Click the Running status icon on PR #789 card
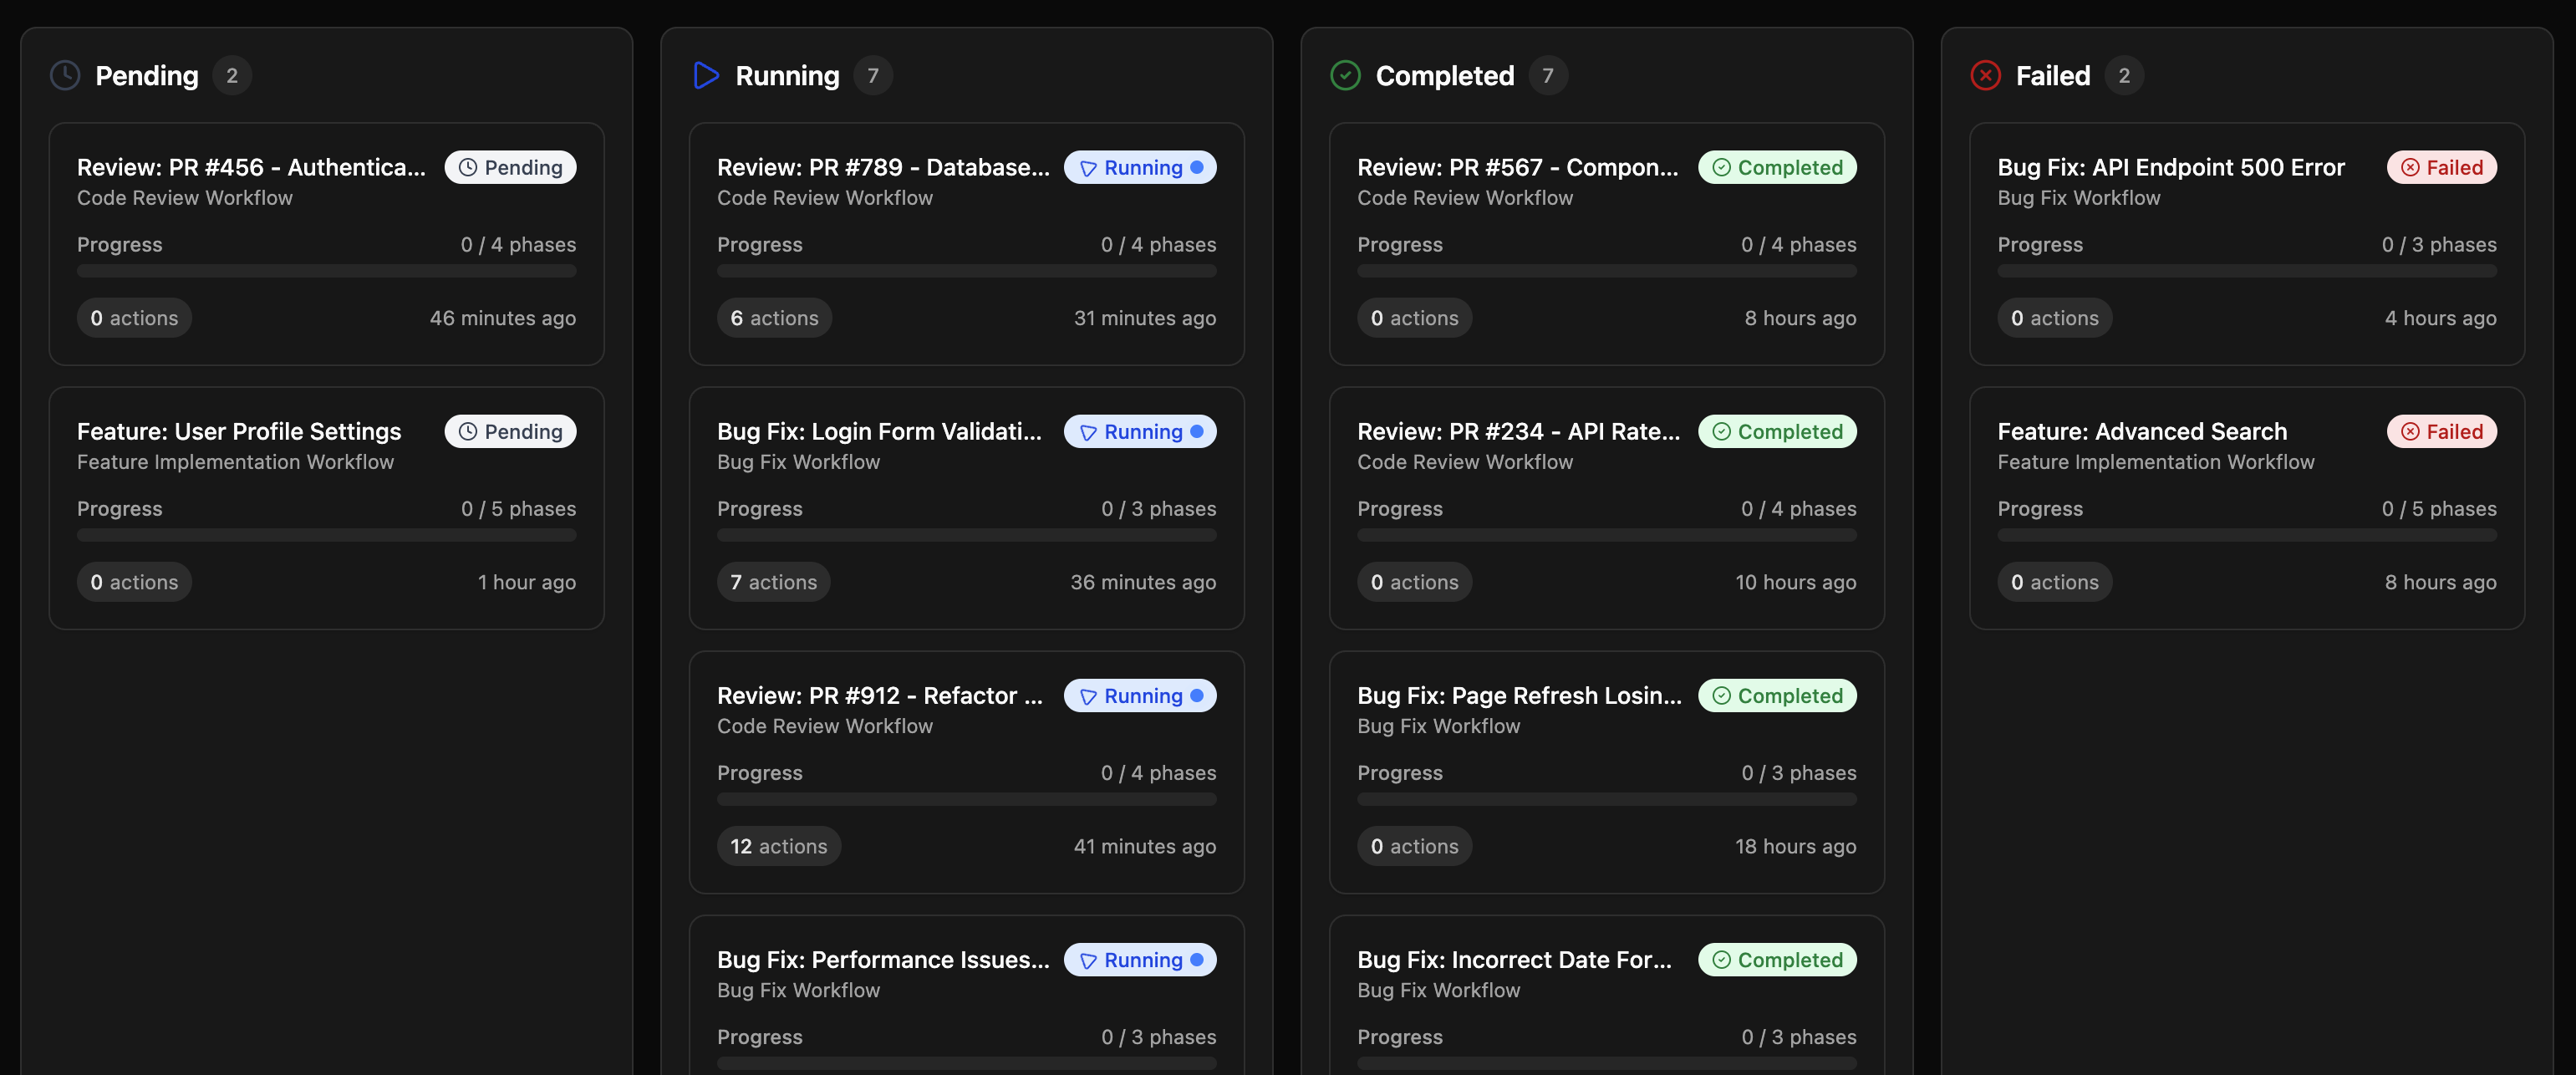This screenshot has height=1075, width=2576. click(1087, 167)
